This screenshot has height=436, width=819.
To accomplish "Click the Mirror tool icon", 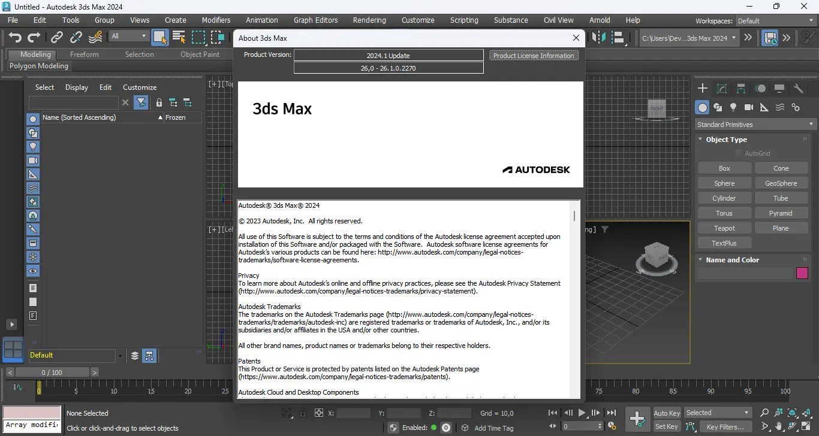I will (599, 38).
